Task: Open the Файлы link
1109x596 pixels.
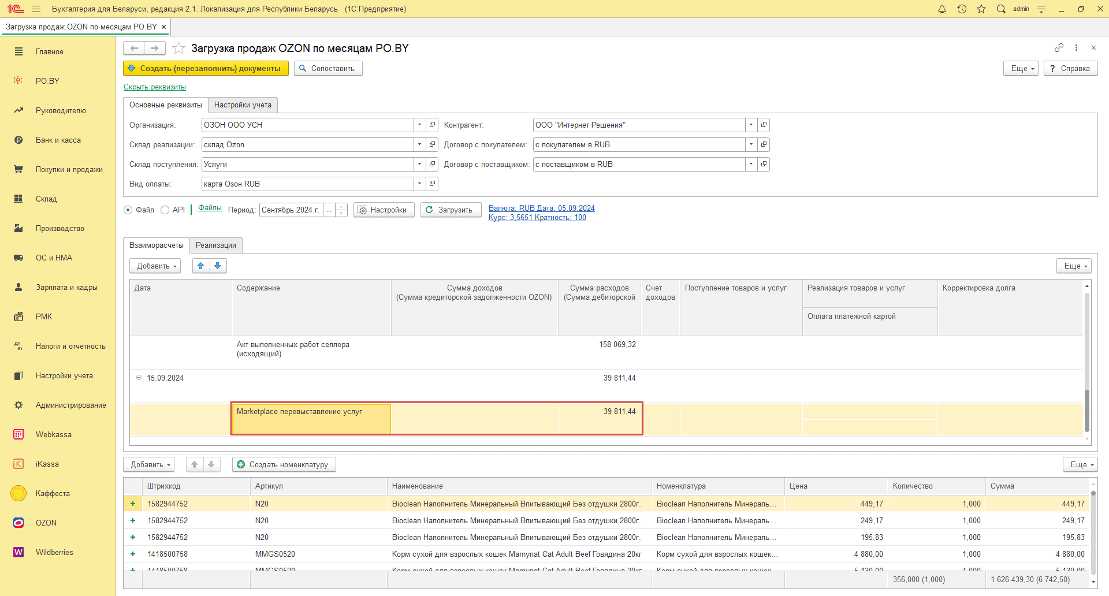Action: coord(210,208)
